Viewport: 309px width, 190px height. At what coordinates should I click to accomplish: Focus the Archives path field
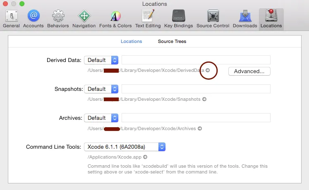(x=196, y=118)
